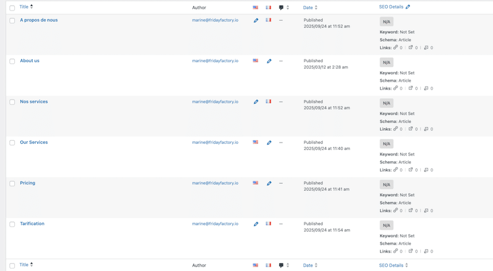This screenshot has width=493, height=271.
Task: Click author email in 'Pricing' row
Action: click(215, 183)
